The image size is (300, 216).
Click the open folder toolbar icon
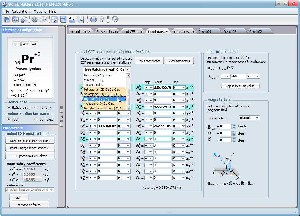point(16,19)
